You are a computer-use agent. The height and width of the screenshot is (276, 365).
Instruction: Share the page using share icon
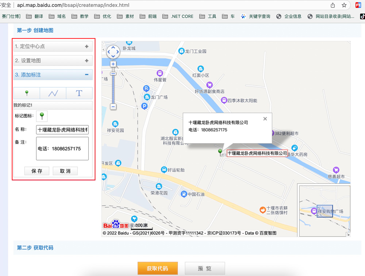coord(333,5)
